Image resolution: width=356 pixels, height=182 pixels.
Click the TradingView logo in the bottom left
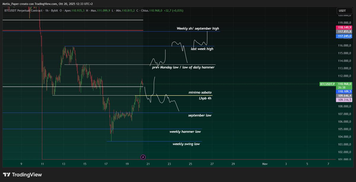22,175
